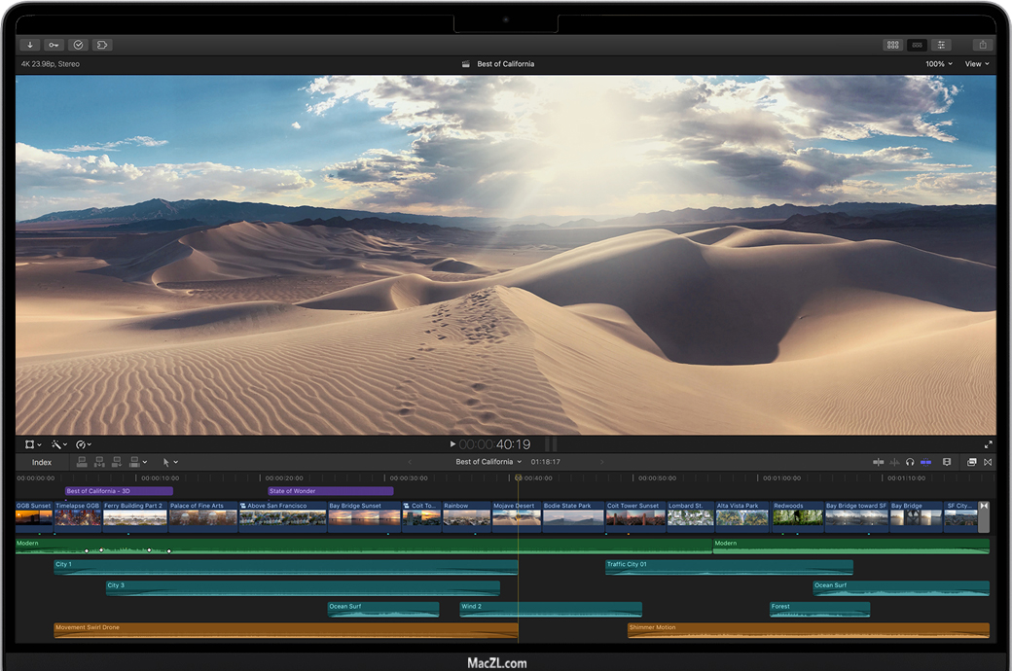
Task: Open the Effects browser icon
Action: (x=971, y=462)
